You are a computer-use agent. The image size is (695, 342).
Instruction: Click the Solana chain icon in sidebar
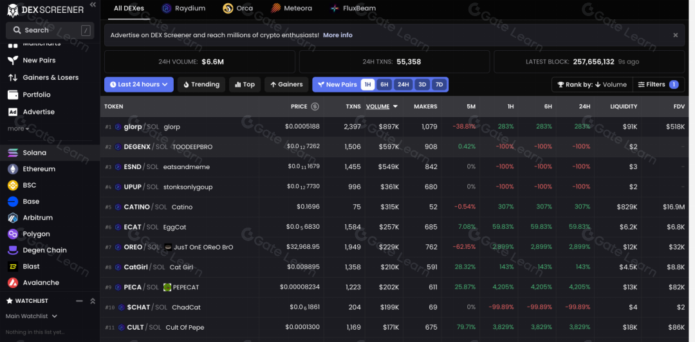point(13,153)
